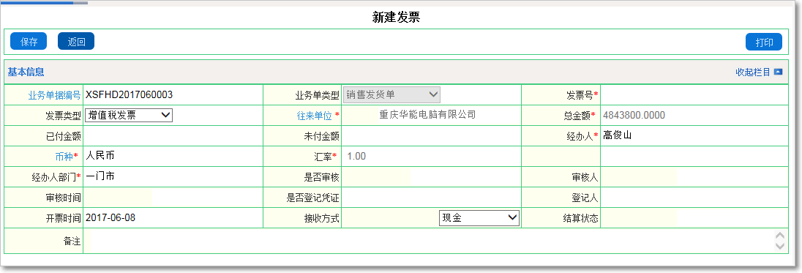802x273 pixels.
Task: Click the 已付金额 input field
Action: 173,136
